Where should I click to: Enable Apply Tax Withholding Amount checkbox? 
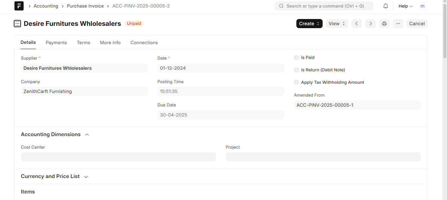296,82
